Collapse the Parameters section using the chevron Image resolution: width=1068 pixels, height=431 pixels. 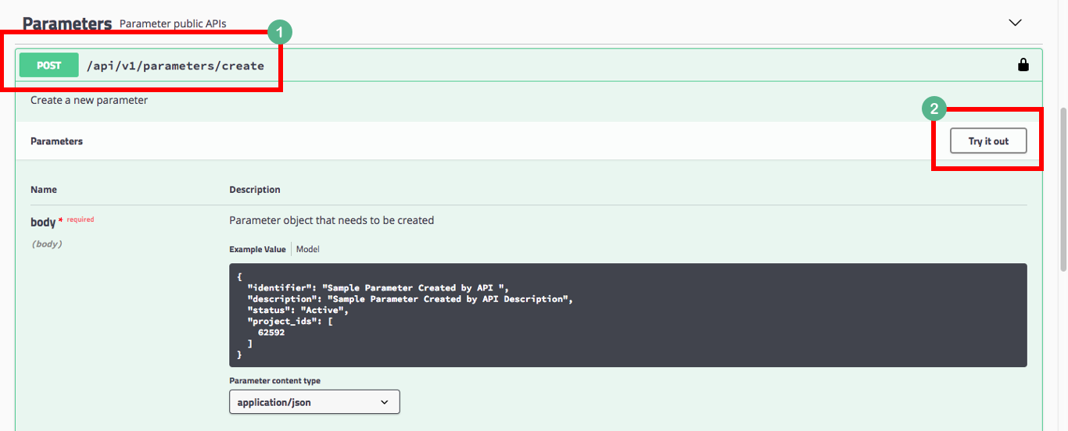(x=1015, y=23)
